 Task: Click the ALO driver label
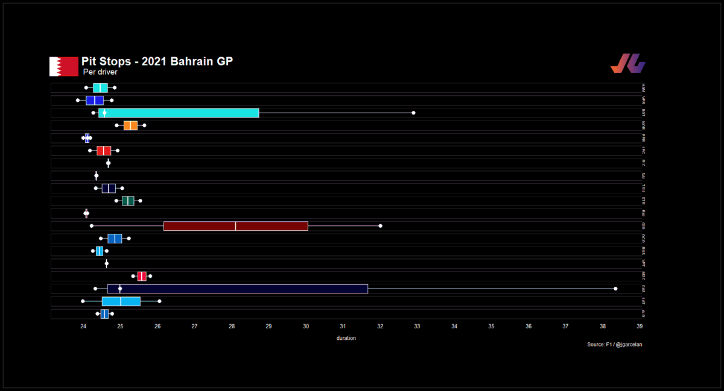[644, 314]
